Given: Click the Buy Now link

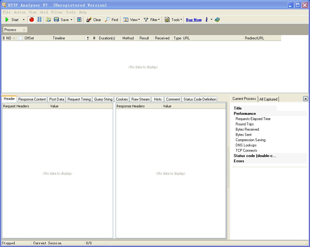Looking at the screenshot, I should pos(194,20).
